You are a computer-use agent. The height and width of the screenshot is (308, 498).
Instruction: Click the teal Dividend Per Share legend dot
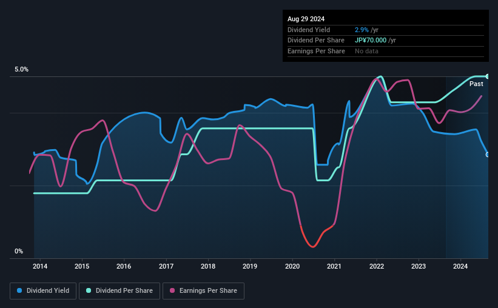(89, 291)
